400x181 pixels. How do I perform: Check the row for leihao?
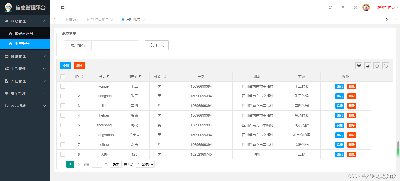63,145
